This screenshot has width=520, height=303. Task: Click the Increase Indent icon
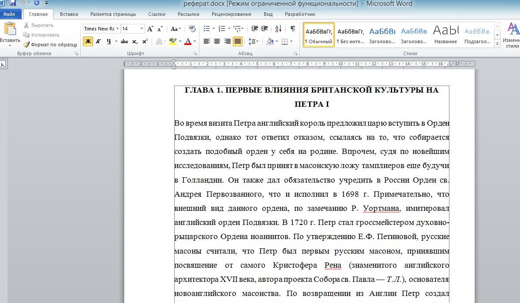click(264, 29)
